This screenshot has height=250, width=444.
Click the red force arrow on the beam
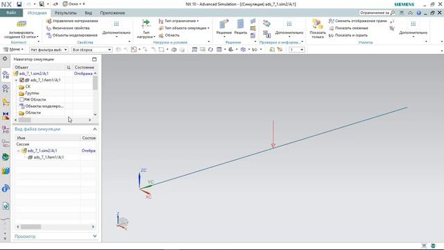point(273,134)
